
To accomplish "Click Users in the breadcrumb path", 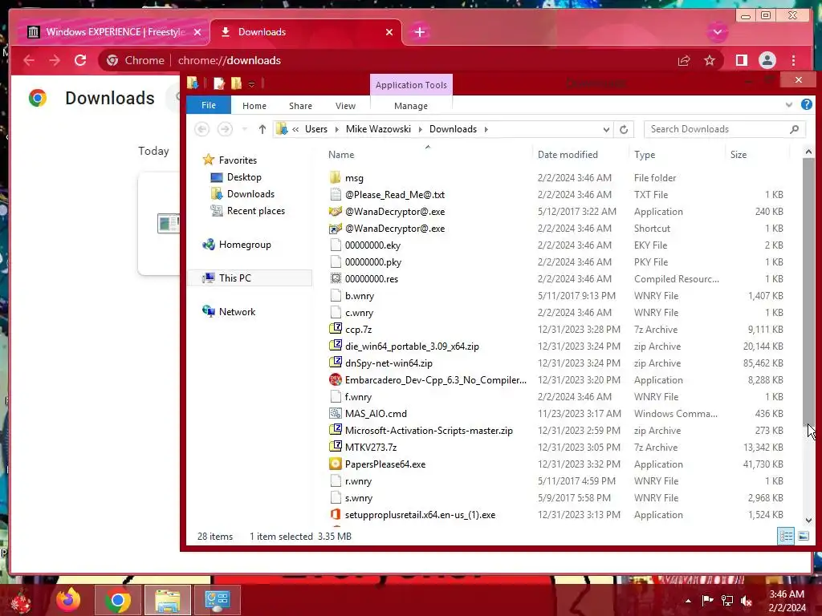I will click(x=316, y=129).
